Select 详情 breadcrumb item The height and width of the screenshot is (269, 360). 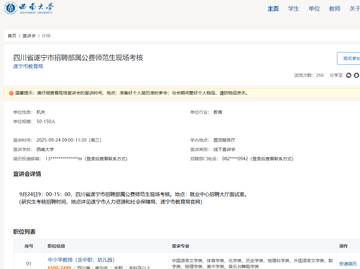46,36
